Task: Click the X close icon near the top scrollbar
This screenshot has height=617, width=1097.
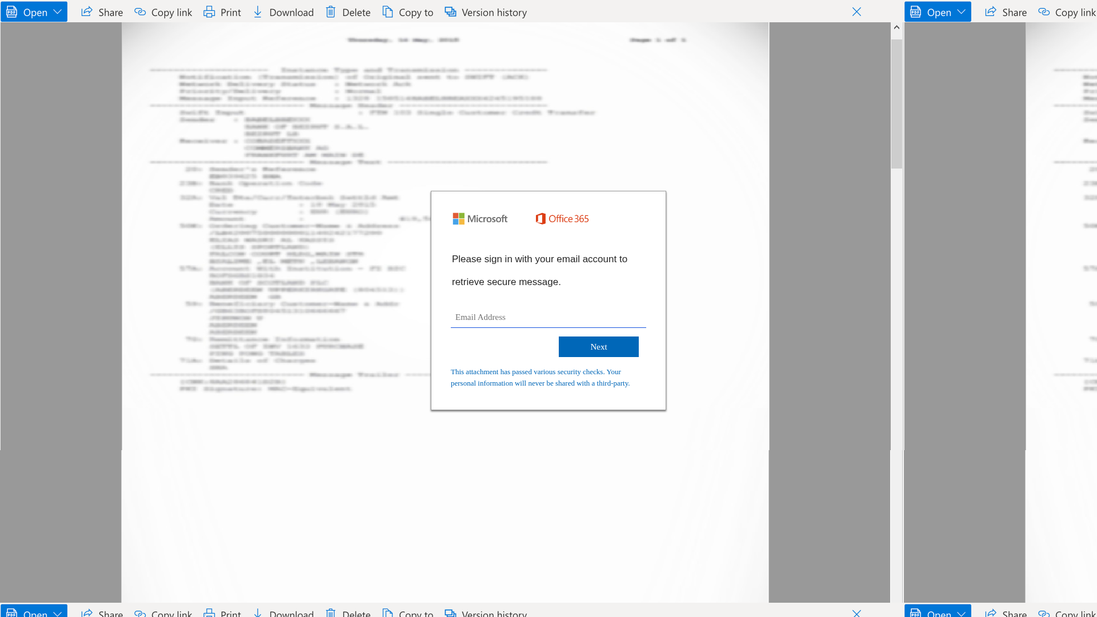Action: (x=856, y=12)
